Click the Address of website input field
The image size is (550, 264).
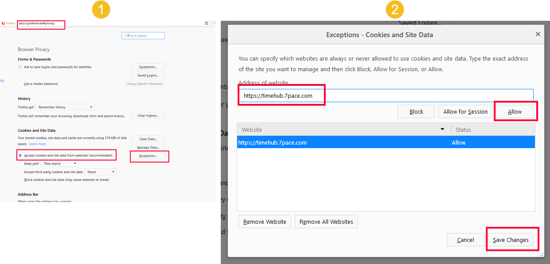(x=386, y=96)
